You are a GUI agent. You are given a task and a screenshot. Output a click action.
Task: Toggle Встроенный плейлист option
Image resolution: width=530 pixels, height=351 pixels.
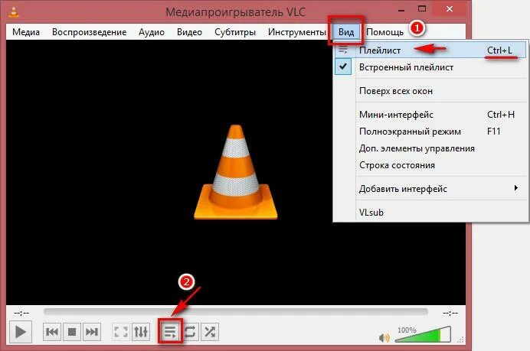(430, 67)
